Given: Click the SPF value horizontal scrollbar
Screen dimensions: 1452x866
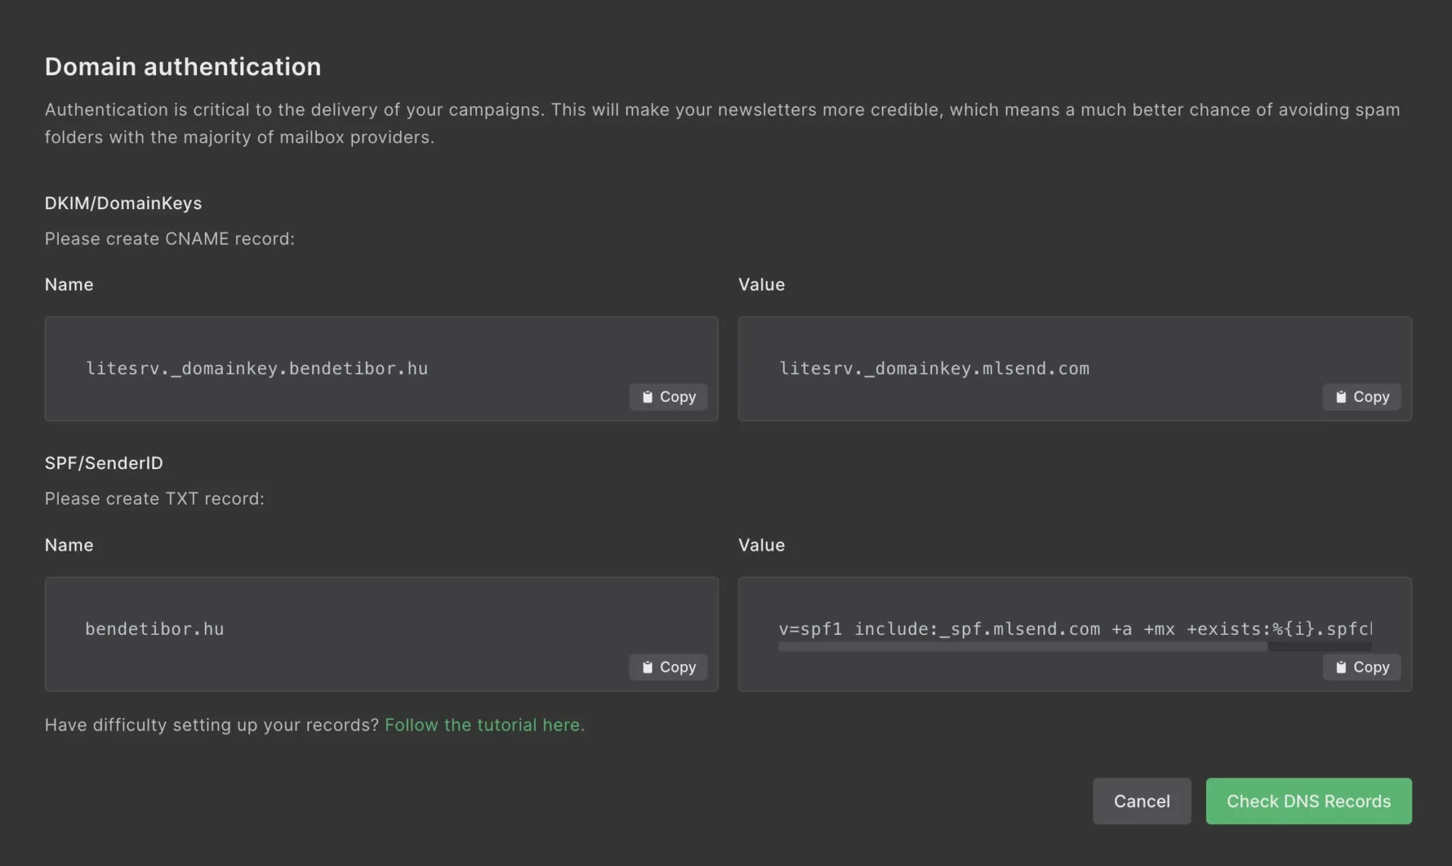Looking at the screenshot, I should 1022,646.
